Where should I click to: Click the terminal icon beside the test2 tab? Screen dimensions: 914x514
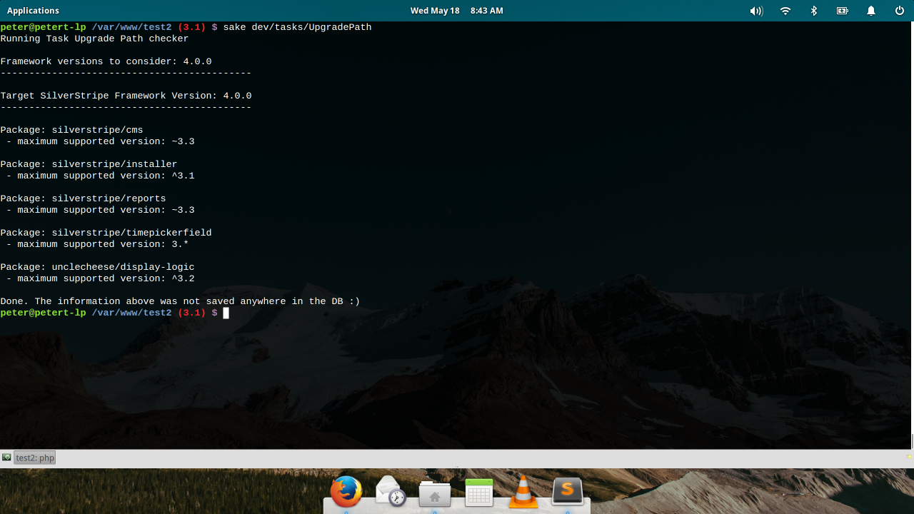(6, 458)
